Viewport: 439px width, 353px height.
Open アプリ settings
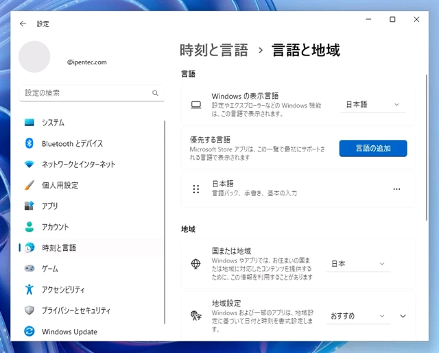tap(91, 206)
